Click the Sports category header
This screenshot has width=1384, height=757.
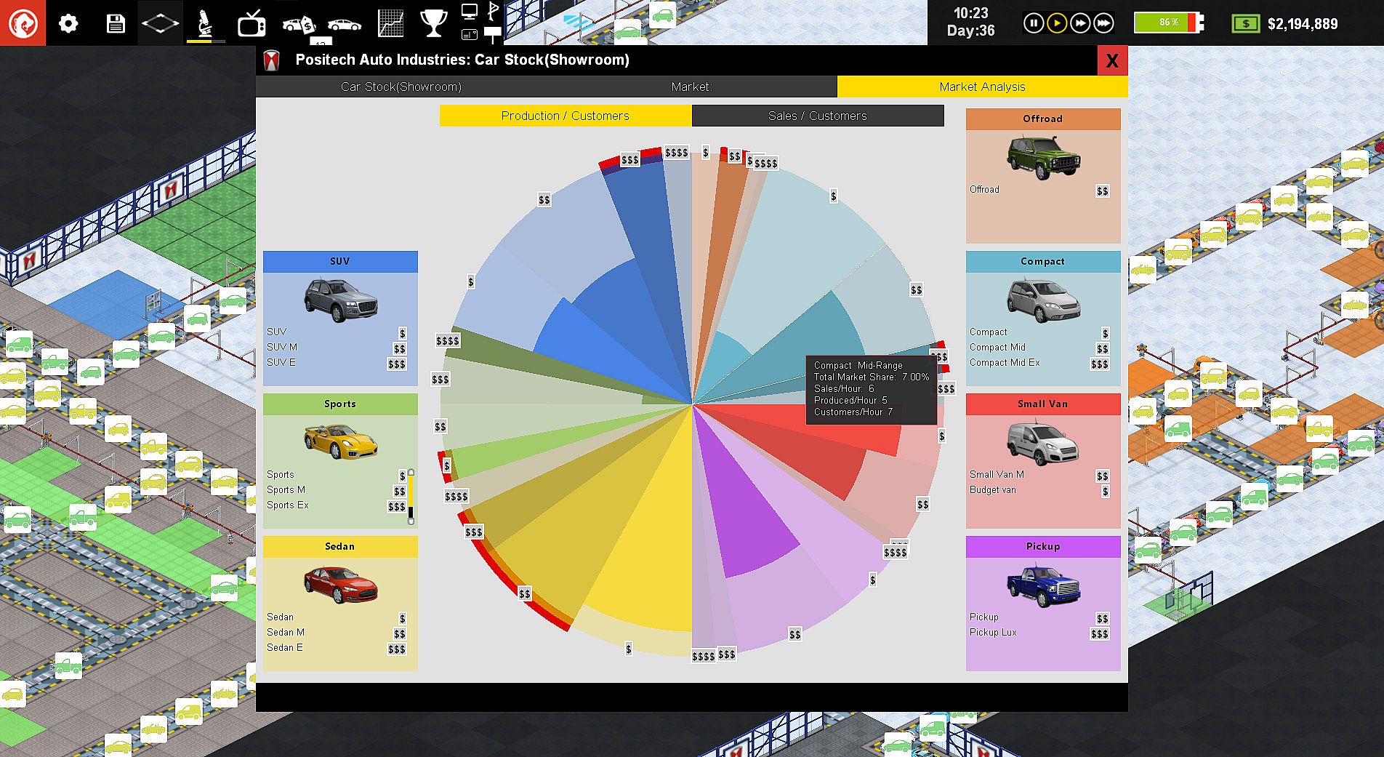coord(340,404)
